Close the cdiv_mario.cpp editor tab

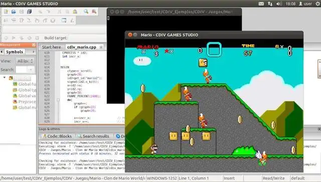pyautogui.click(x=101, y=47)
